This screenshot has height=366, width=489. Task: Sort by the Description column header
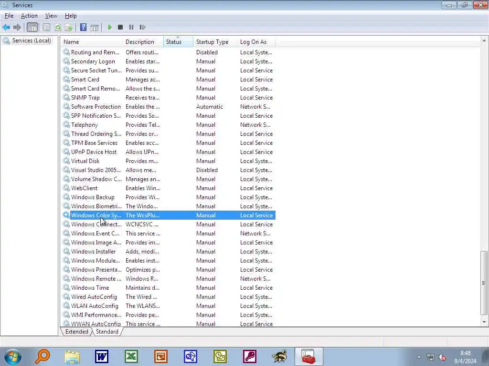tap(143, 42)
